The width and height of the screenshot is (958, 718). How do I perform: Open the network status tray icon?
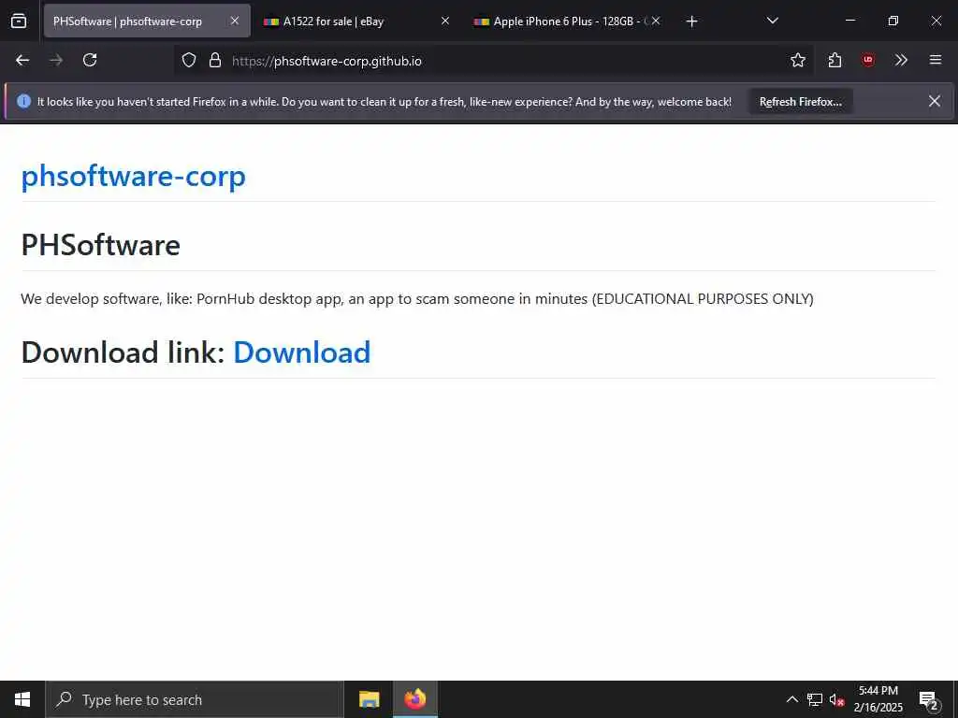[815, 699]
